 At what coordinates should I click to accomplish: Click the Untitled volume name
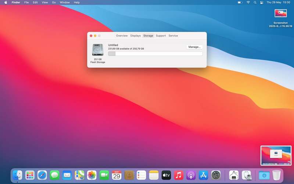113,45
